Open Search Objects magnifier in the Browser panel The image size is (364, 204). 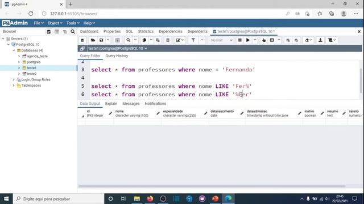click(73, 32)
